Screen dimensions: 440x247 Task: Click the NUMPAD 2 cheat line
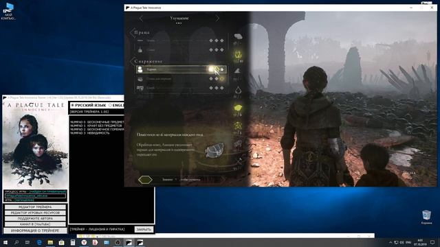[97, 130]
